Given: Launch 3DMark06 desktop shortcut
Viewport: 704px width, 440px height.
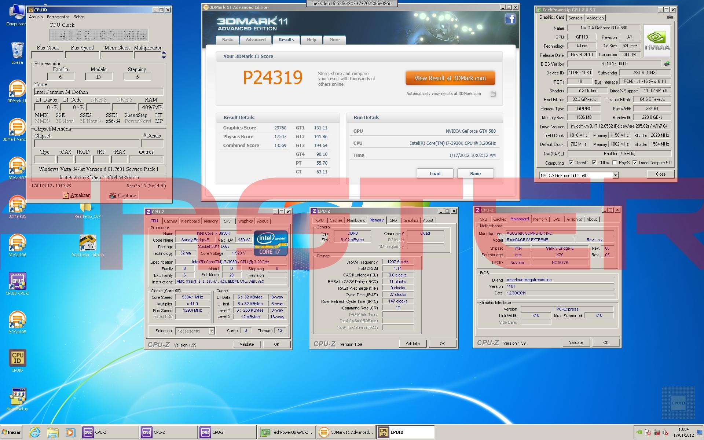Looking at the screenshot, I should click(17, 246).
